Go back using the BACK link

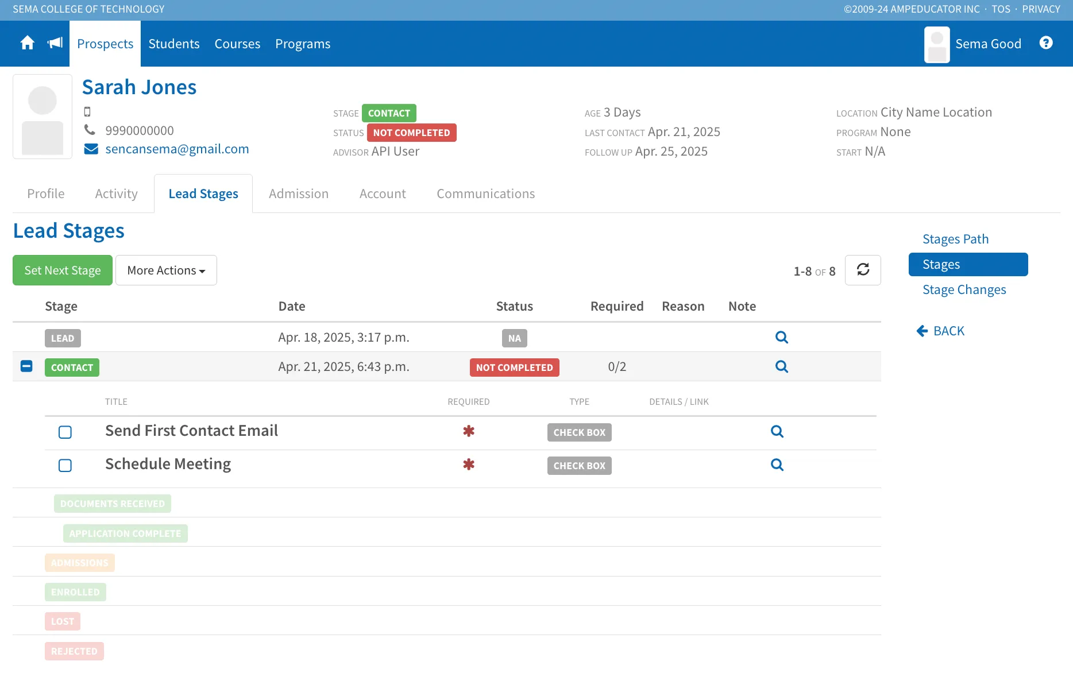(x=941, y=331)
